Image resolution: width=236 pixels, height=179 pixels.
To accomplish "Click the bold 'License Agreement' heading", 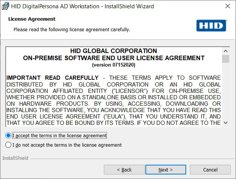I will point(32,19).
